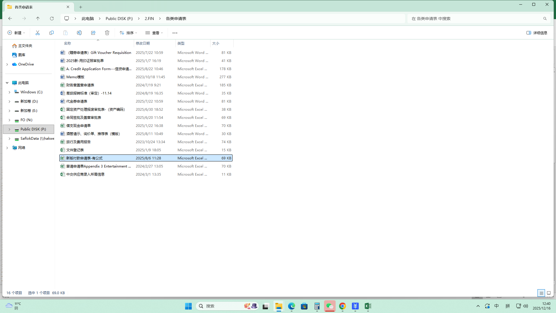Click the 2.FIN breadcrumb segment
The width and height of the screenshot is (556, 313).
(149, 19)
